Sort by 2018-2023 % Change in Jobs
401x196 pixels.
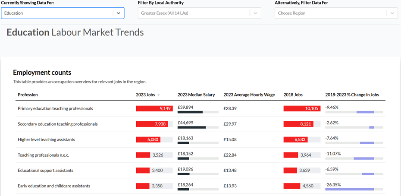tap(352, 95)
